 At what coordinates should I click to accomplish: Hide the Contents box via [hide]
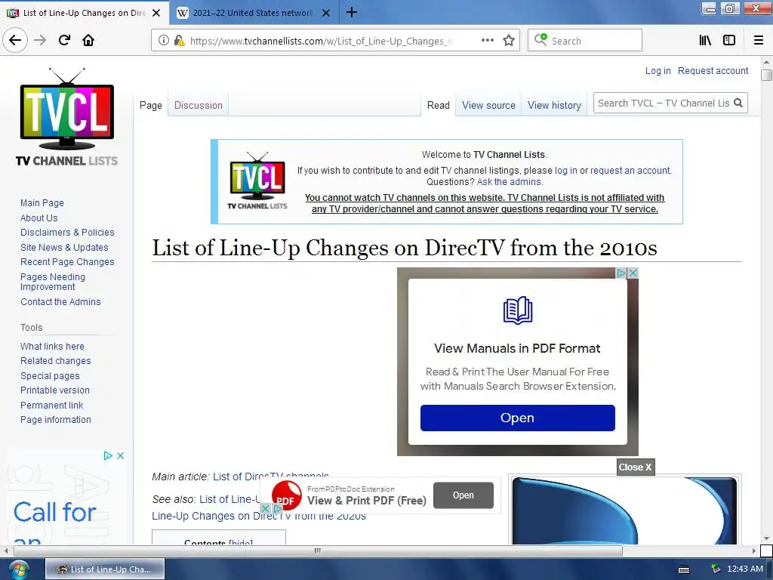[x=241, y=541]
